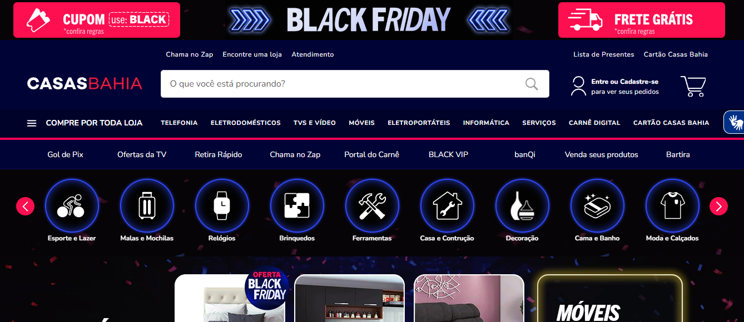Viewport: 744px width, 322px height.
Task: Open the Libras accessibility hand icon
Action: (x=735, y=122)
